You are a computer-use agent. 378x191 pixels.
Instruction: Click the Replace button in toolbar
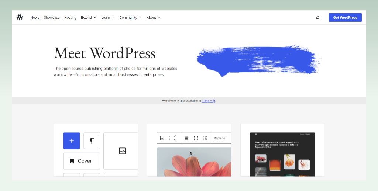pyautogui.click(x=219, y=138)
